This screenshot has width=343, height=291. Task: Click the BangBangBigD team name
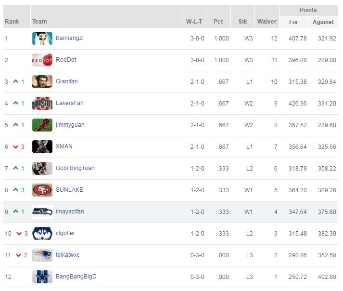pos(76,277)
